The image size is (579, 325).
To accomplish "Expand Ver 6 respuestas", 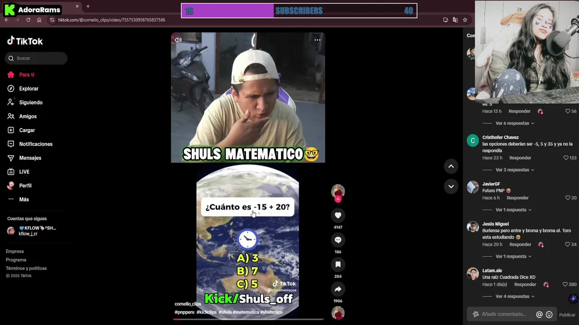I will (515, 123).
